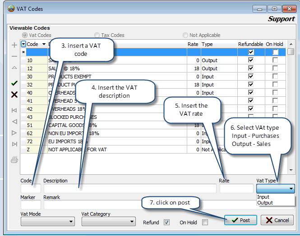Click into the Description input field

(x=129, y=189)
